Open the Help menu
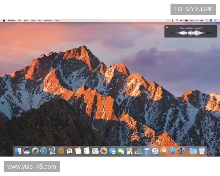The image size is (220, 176). tap(57, 21)
